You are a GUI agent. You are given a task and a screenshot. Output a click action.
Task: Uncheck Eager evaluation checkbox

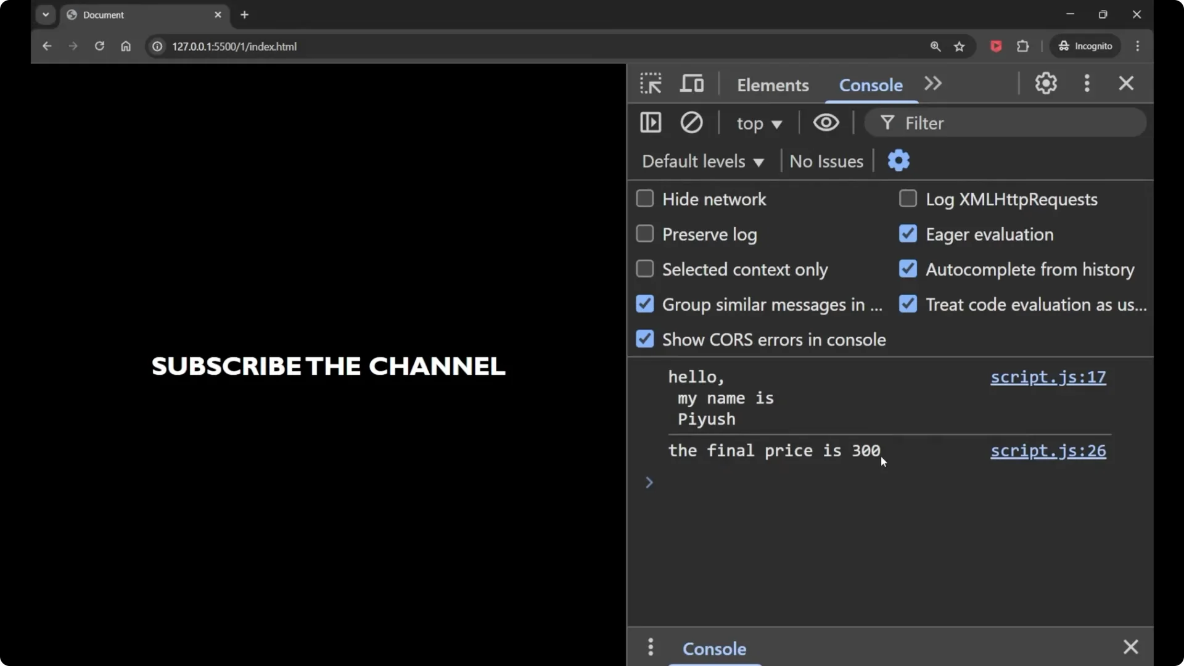click(x=908, y=234)
